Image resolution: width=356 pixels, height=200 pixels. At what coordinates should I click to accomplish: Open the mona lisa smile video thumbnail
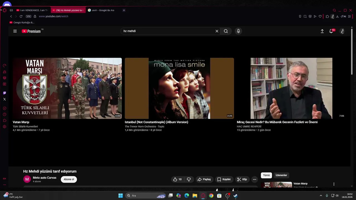[179, 88]
